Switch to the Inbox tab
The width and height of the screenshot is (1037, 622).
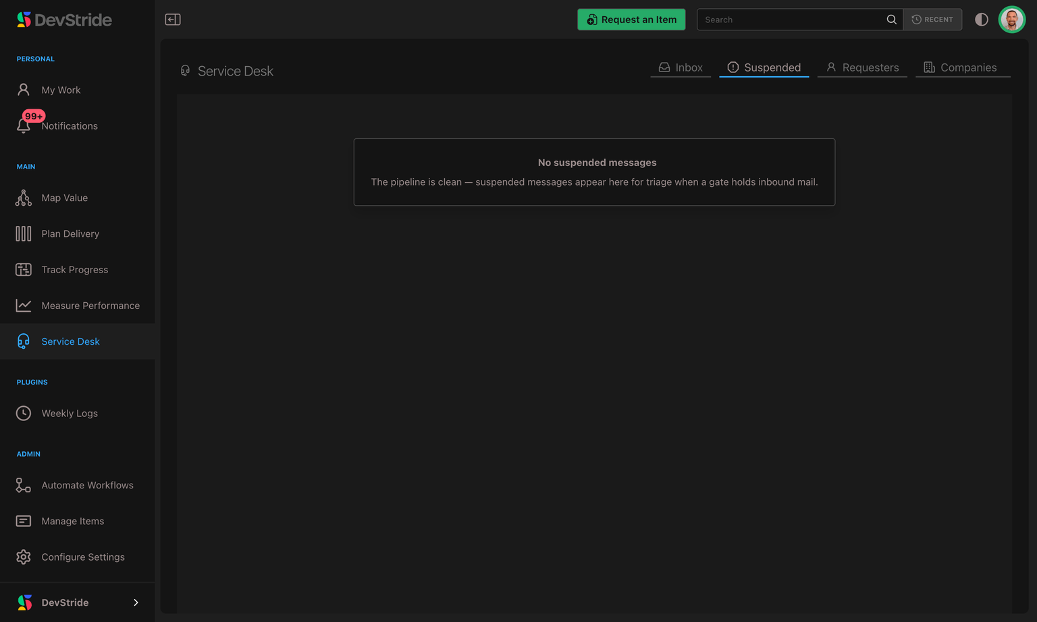point(681,67)
